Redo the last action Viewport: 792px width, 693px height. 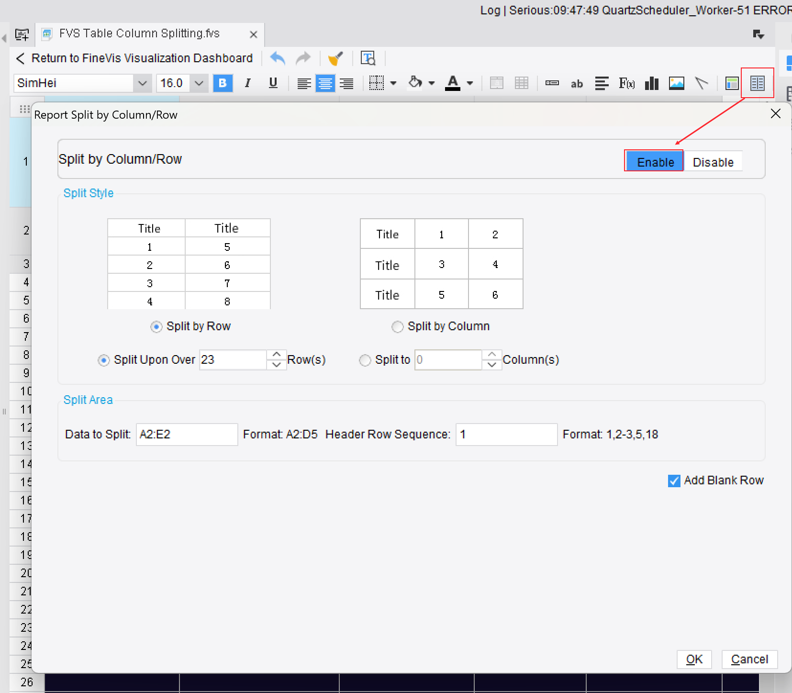303,58
